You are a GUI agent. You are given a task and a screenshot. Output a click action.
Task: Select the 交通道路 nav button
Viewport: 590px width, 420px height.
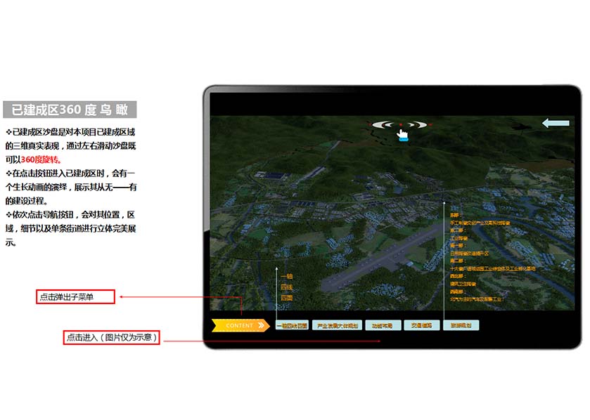(423, 326)
